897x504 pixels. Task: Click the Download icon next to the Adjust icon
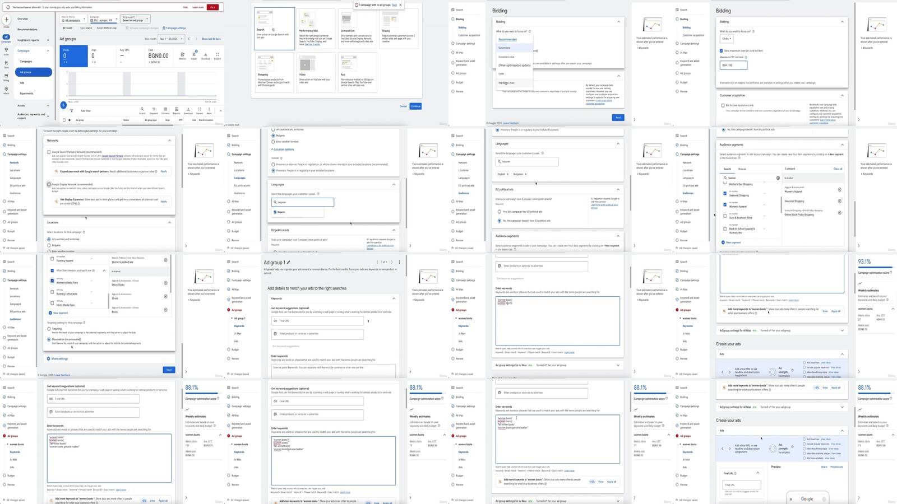click(206, 55)
